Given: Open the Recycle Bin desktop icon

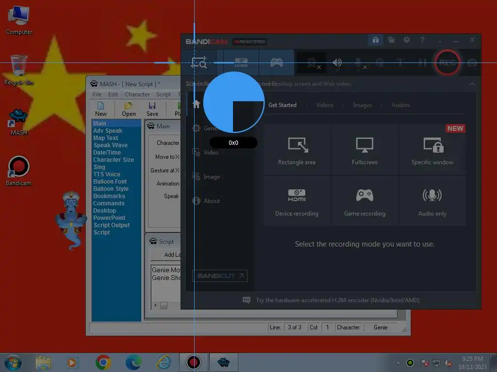Looking at the screenshot, I should tap(19, 70).
